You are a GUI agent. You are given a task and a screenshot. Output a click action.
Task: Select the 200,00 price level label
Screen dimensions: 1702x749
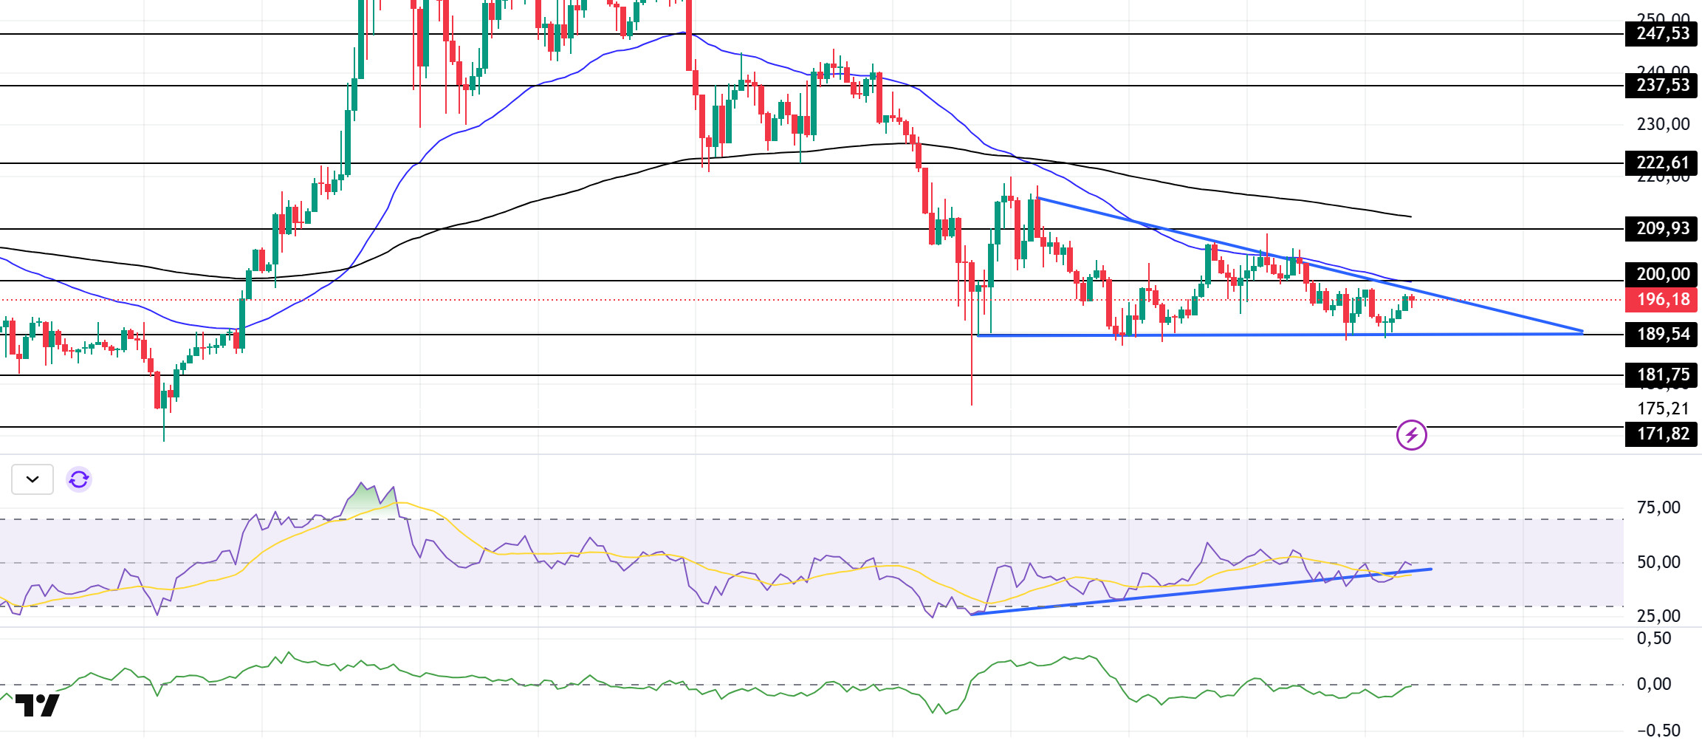coord(1662,275)
